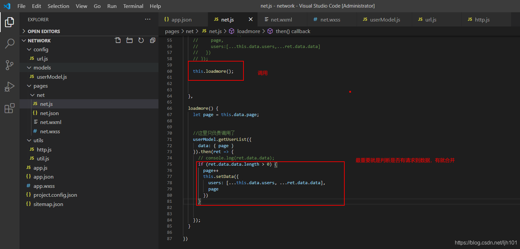Collapse all folders in explorer
Viewport: 520px width, 249px height.
[x=152, y=40]
